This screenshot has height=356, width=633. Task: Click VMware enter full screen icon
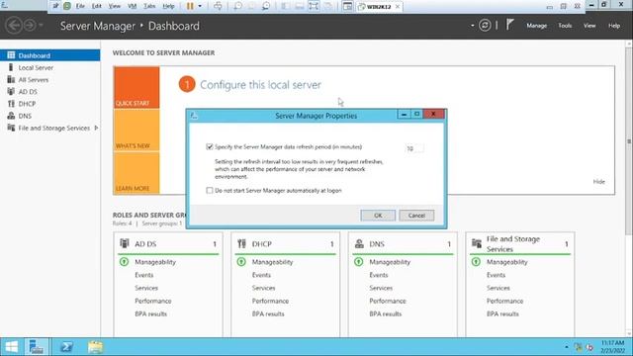click(x=314, y=6)
